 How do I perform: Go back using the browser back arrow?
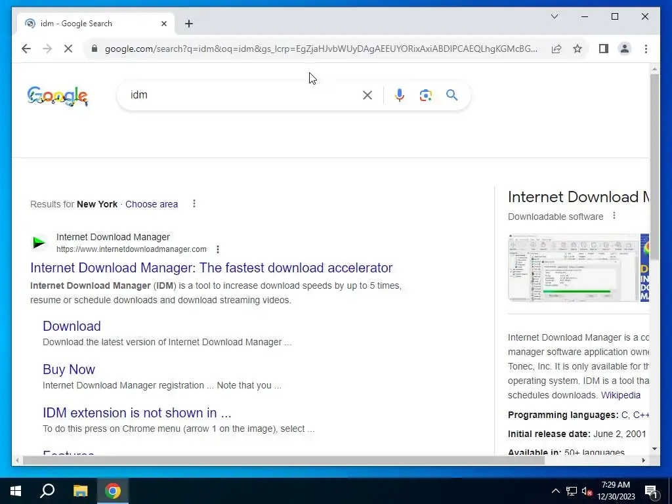26,49
